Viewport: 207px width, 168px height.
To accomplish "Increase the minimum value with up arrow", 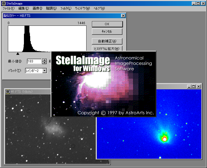I will [44, 60].
